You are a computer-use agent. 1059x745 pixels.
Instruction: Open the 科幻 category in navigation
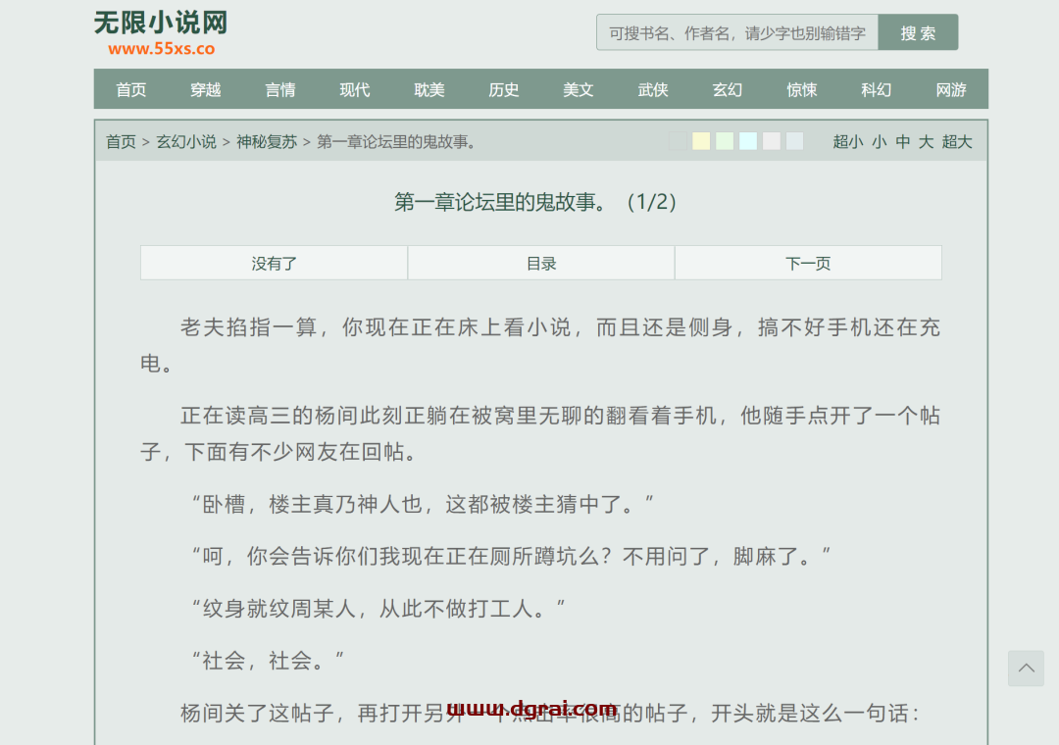tap(877, 89)
